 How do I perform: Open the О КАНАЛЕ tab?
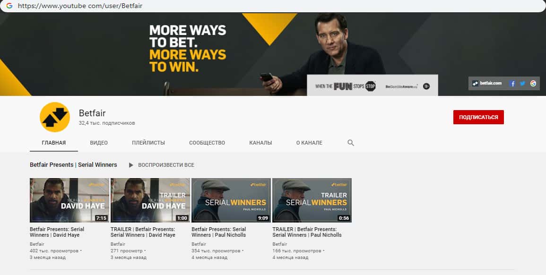pos(309,143)
